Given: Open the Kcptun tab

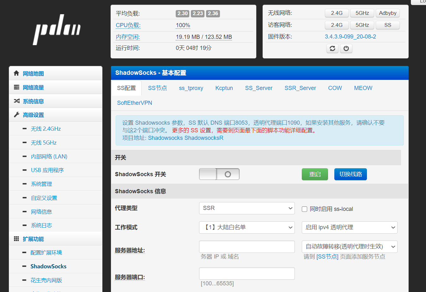Looking at the screenshot, I should point(224,88).
